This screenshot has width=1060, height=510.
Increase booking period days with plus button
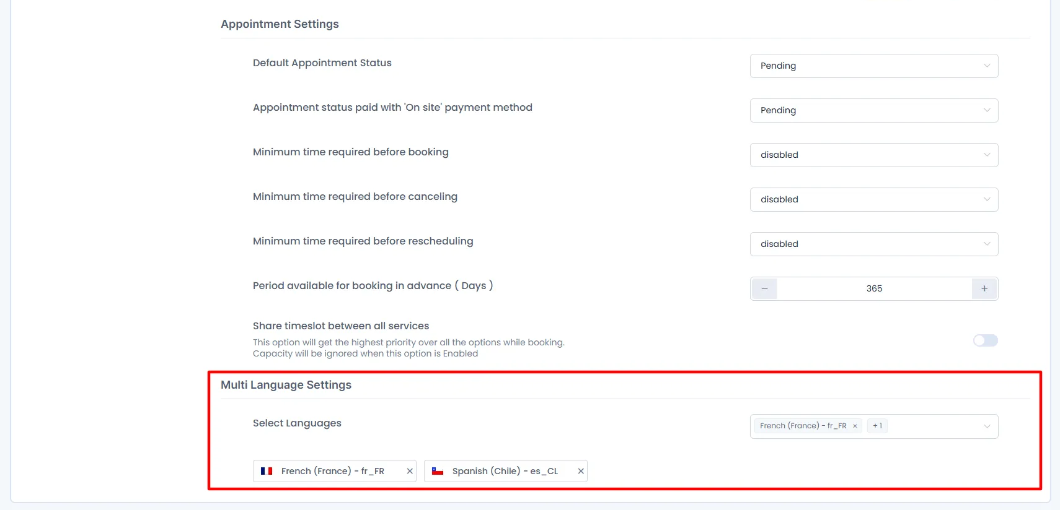click(x=984, y=288)
